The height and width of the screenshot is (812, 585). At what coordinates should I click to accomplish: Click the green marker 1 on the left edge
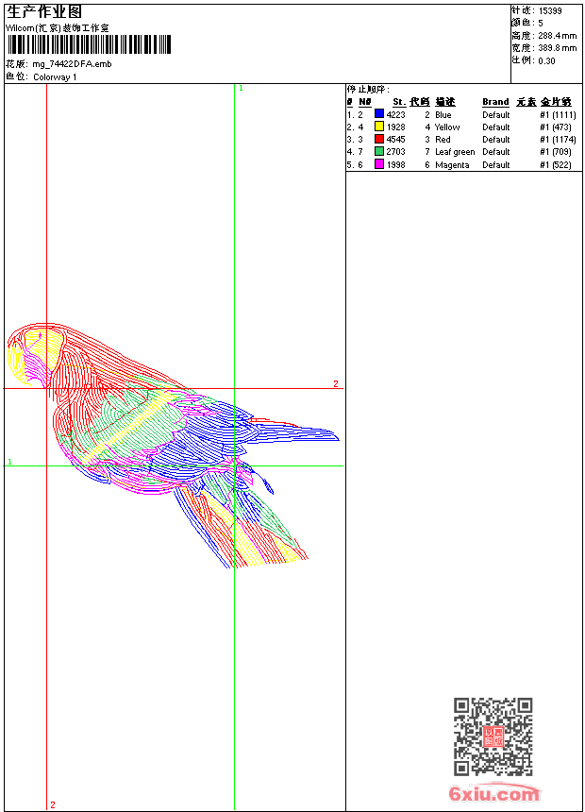pos(9,462)
